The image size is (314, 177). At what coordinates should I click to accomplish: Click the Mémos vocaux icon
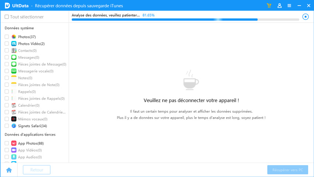click(14, 119)
